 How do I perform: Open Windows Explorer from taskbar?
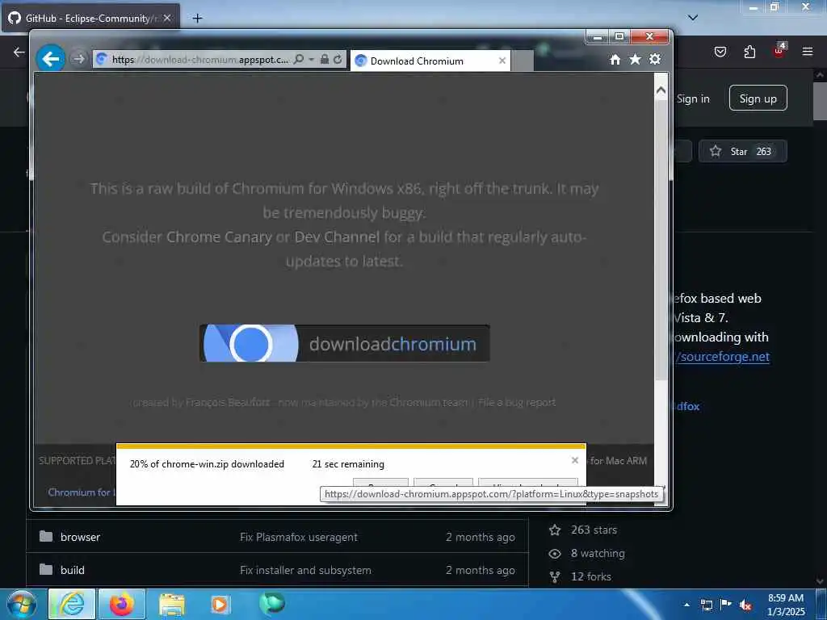[171, 604]
